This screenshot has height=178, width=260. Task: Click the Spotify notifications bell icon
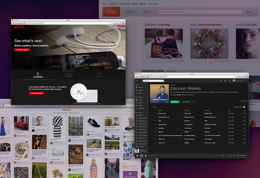tap(225, 81)
